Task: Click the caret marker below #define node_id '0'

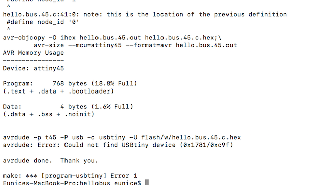Action: point(8,29)
